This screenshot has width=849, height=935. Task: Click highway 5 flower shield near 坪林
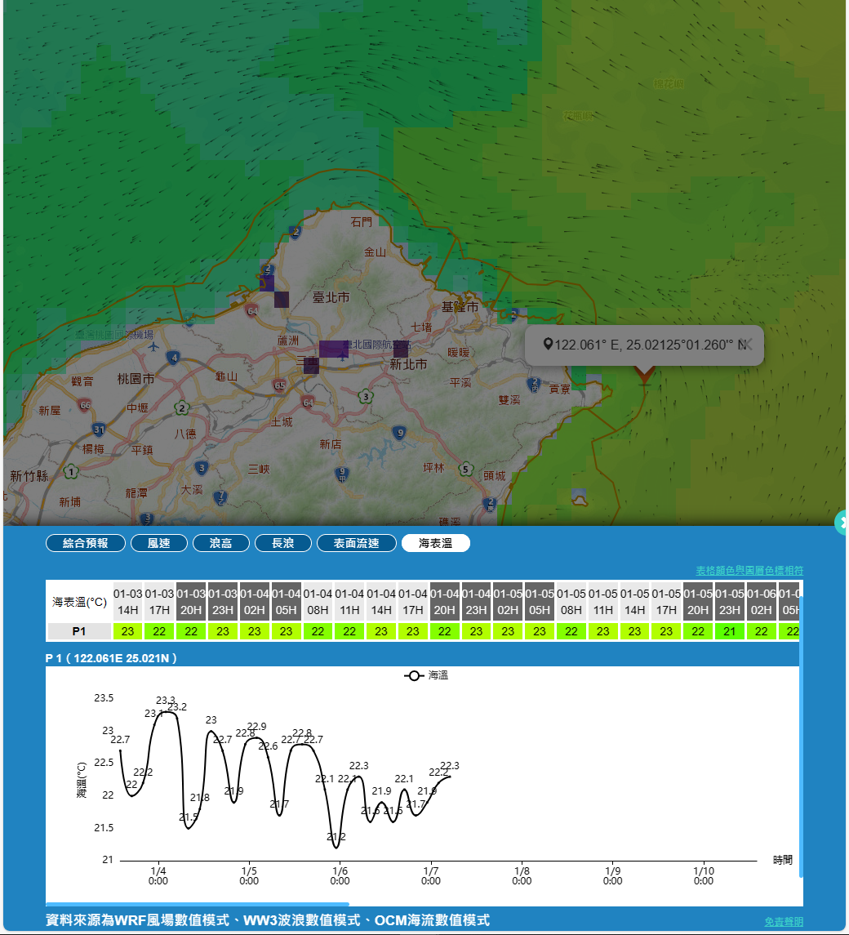[x=465, y=468]
